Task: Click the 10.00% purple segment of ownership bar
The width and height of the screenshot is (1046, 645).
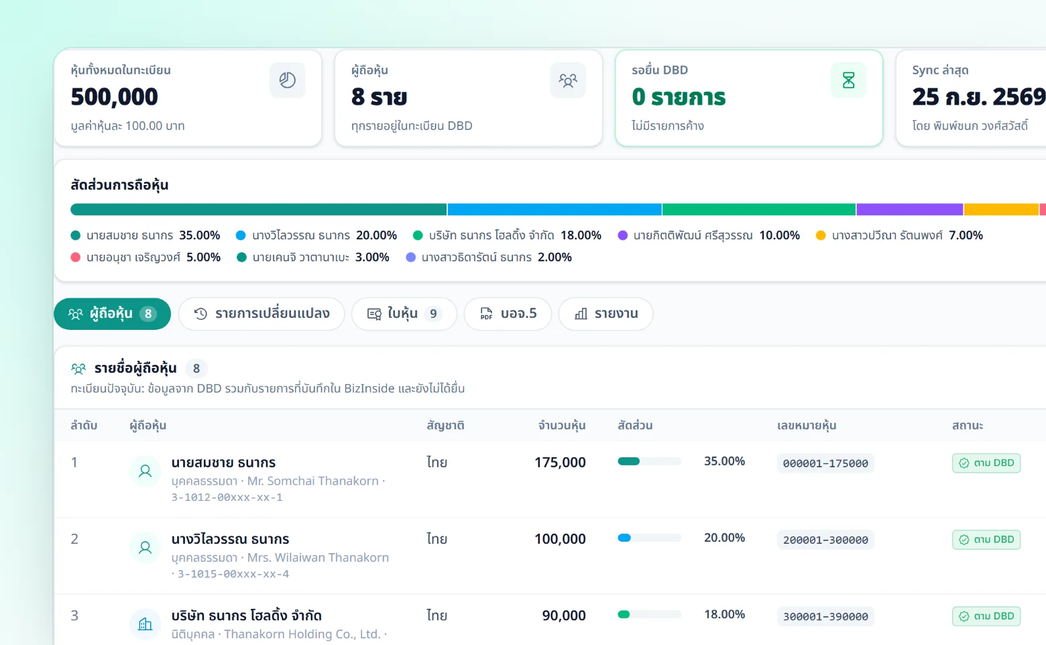Action: tap(910, 210)
